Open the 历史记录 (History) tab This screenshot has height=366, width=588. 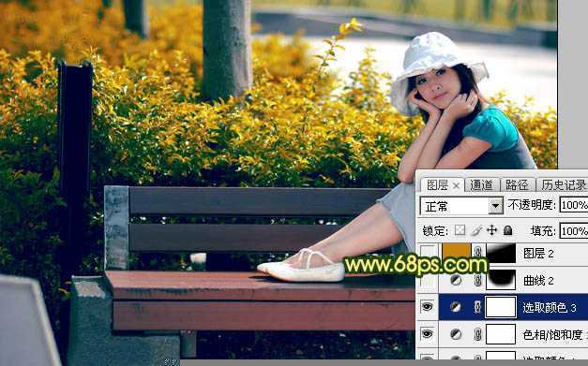click(564, 185)
